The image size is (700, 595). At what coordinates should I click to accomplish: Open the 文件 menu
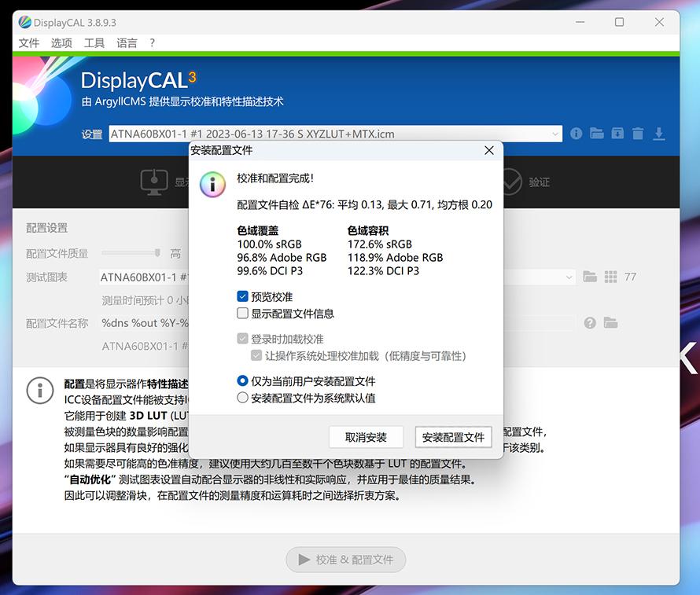(x=29, y=42)
